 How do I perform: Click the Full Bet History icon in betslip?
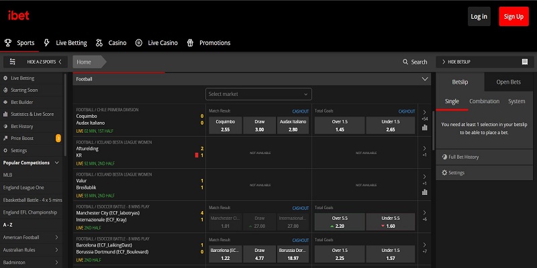(x=443, y=157)
